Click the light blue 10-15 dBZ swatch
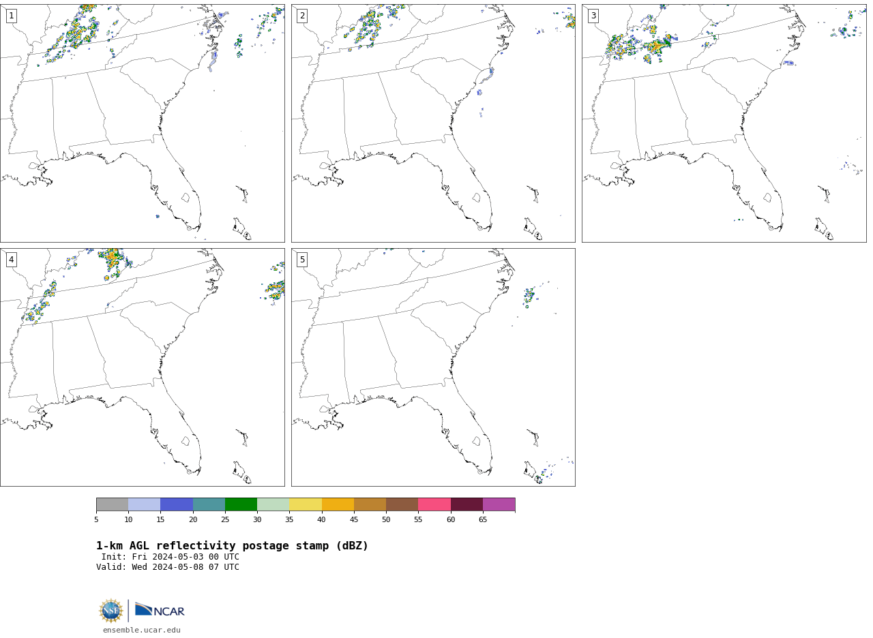Screen dimensions: 873x638 pyautogui.click(x=144, y=504)
